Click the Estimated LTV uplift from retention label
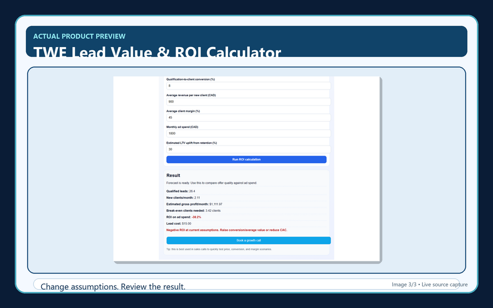 pyautogui.click(x=191, y=143)
